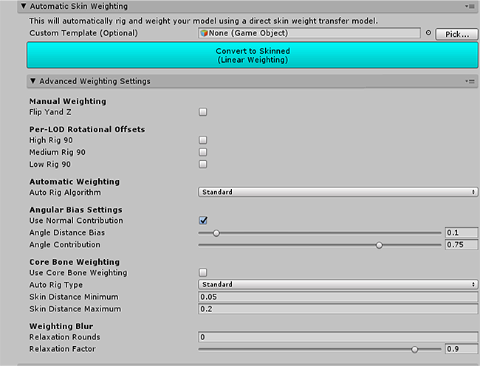Click the Relaxation Rounds label
Screen dimensions: 480x366
64,337
